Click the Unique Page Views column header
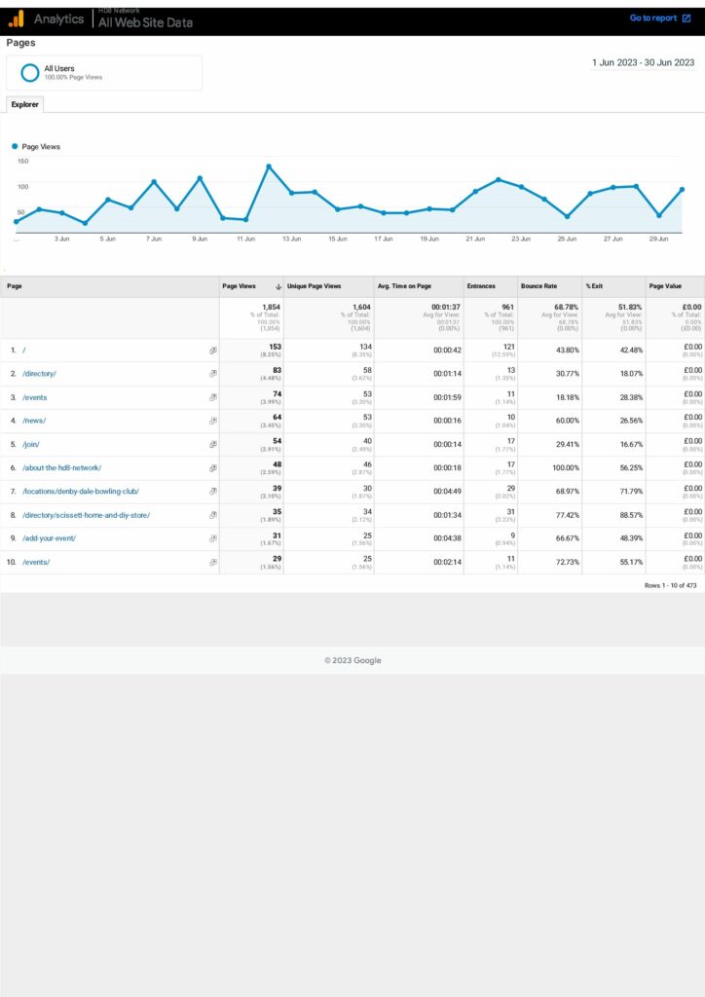 [314, 286]
